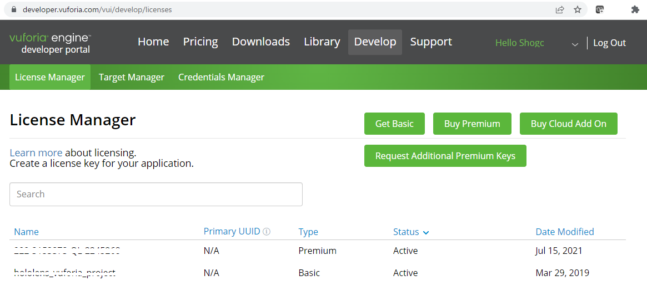Click Request Additional Premium Keys button

[445, 156]
